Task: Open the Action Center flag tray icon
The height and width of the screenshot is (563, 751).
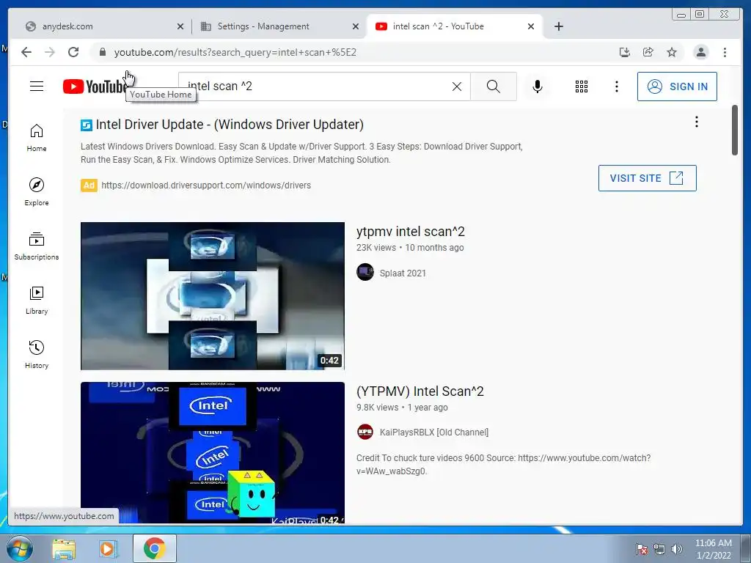Action: click(642, 549)
